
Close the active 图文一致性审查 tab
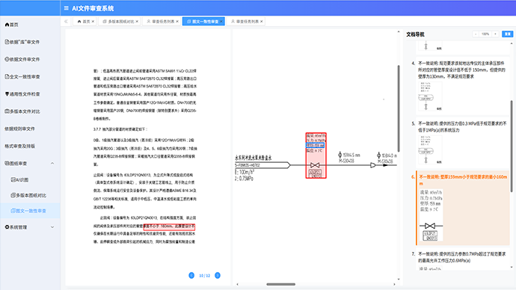[x=221, y=22]
